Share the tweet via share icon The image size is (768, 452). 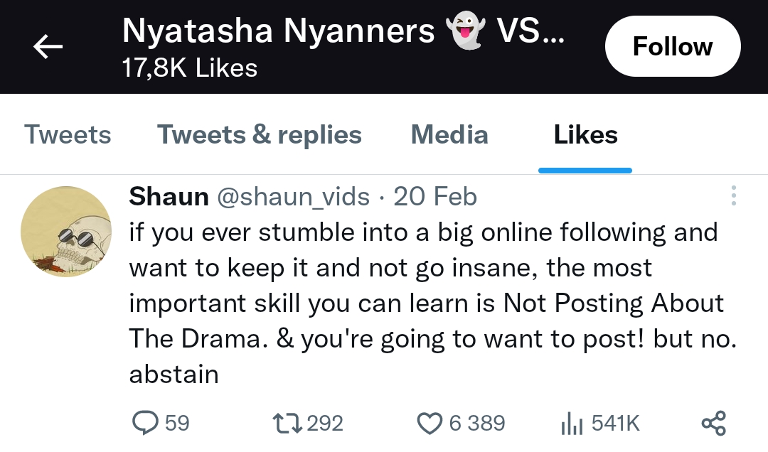click(x=713, y=423)
